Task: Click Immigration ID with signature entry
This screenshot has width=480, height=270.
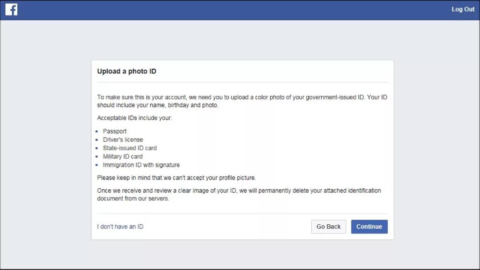Action: tap(141, 165)
